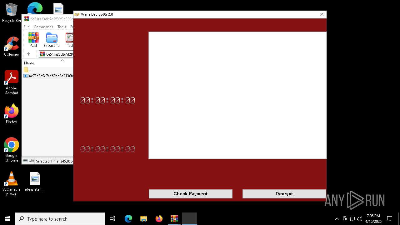Click inside the white message text area
400x225 pixels.
point(237,95)
